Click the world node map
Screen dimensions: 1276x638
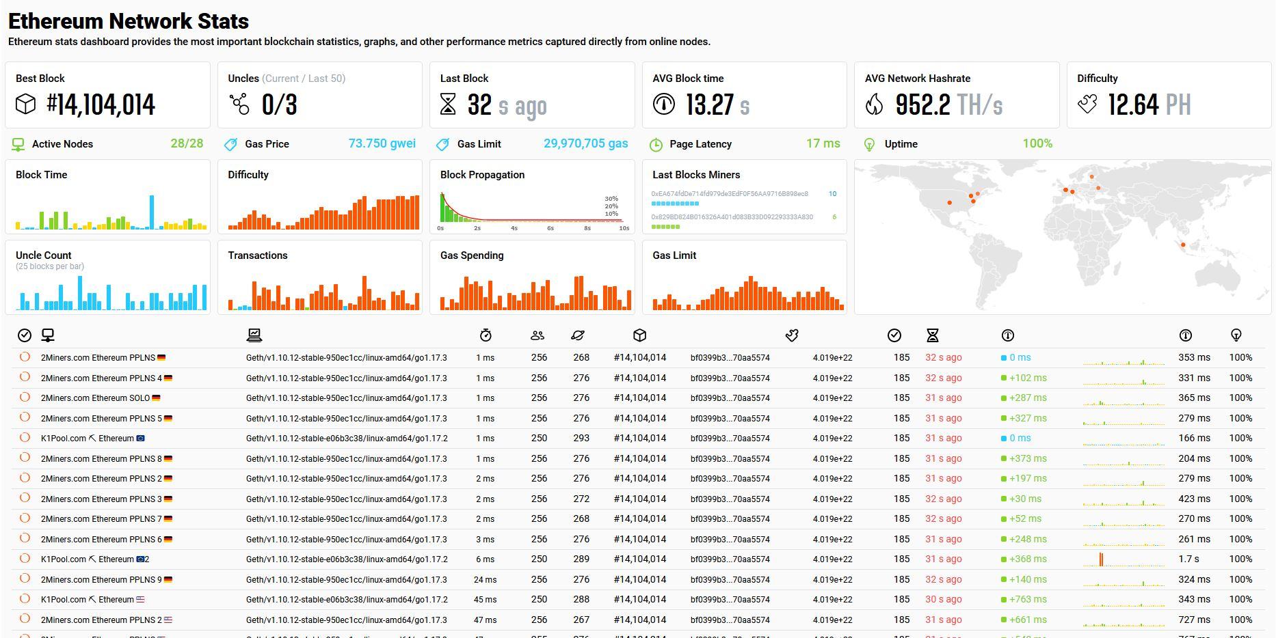pyautogui.click(x=1063, y=237)
